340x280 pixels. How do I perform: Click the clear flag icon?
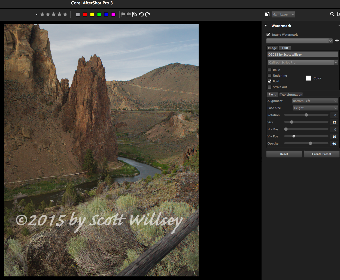(135, 14)
